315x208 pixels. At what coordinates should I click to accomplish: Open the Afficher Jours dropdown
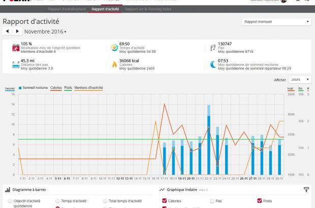(299, 80)
